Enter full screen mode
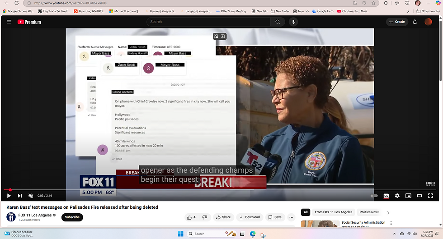Viewport: 443px width, 239px height. point(430,196)
